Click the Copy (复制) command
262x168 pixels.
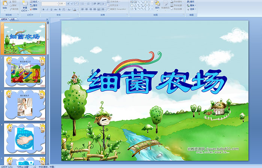point(13,5)
